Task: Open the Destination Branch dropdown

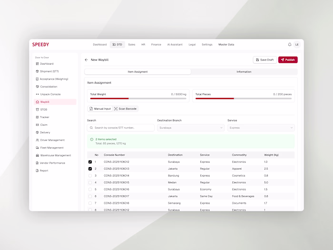Action: tap(191, 128)
